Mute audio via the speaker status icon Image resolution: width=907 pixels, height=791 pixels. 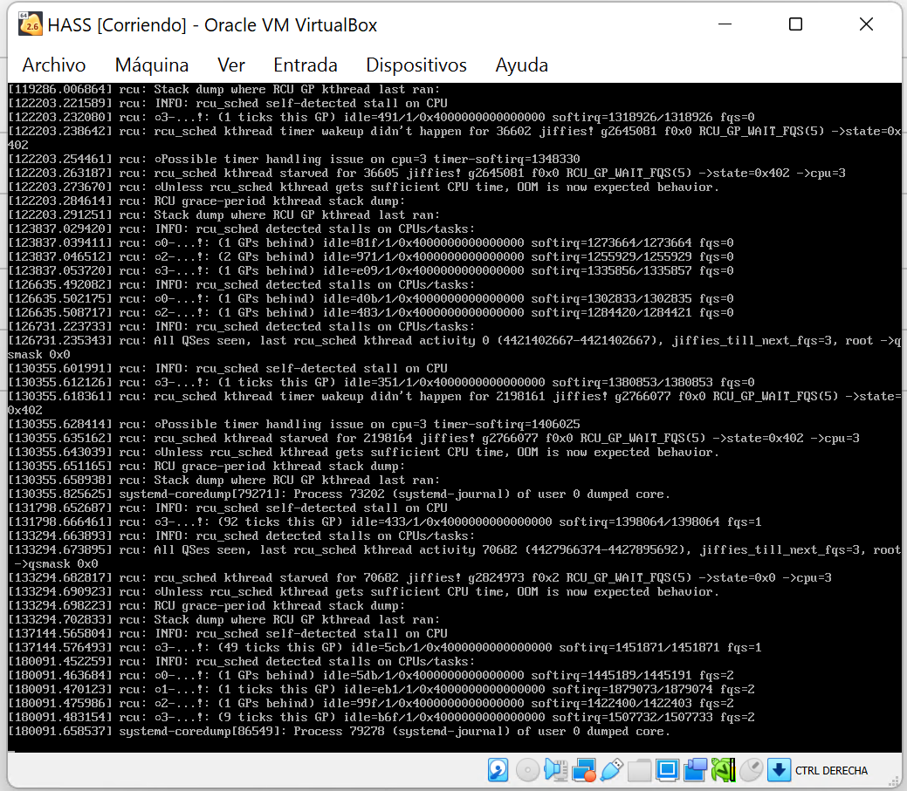554,770
